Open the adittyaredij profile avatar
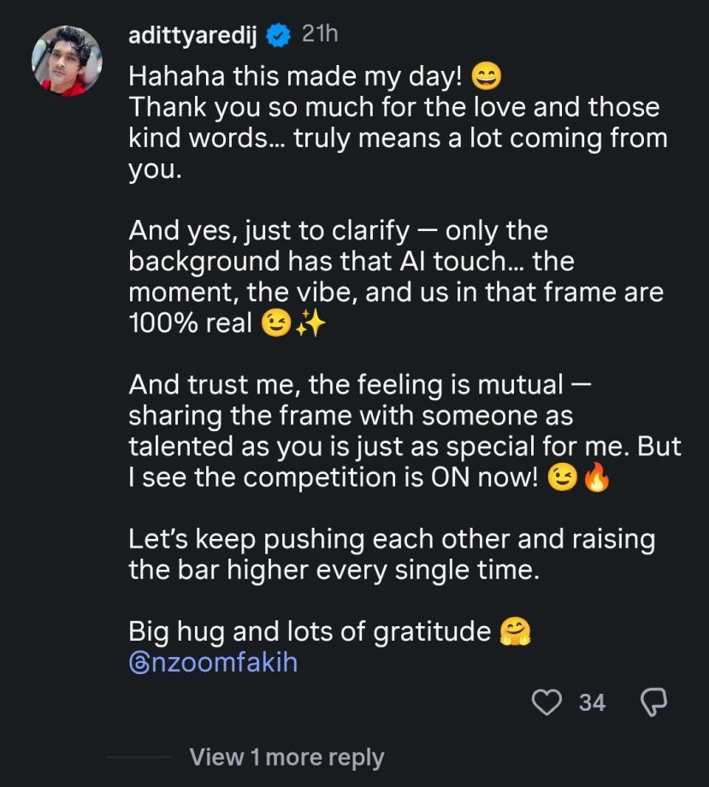The width and height of the screenshot is (709, 787). pos(67,60)
